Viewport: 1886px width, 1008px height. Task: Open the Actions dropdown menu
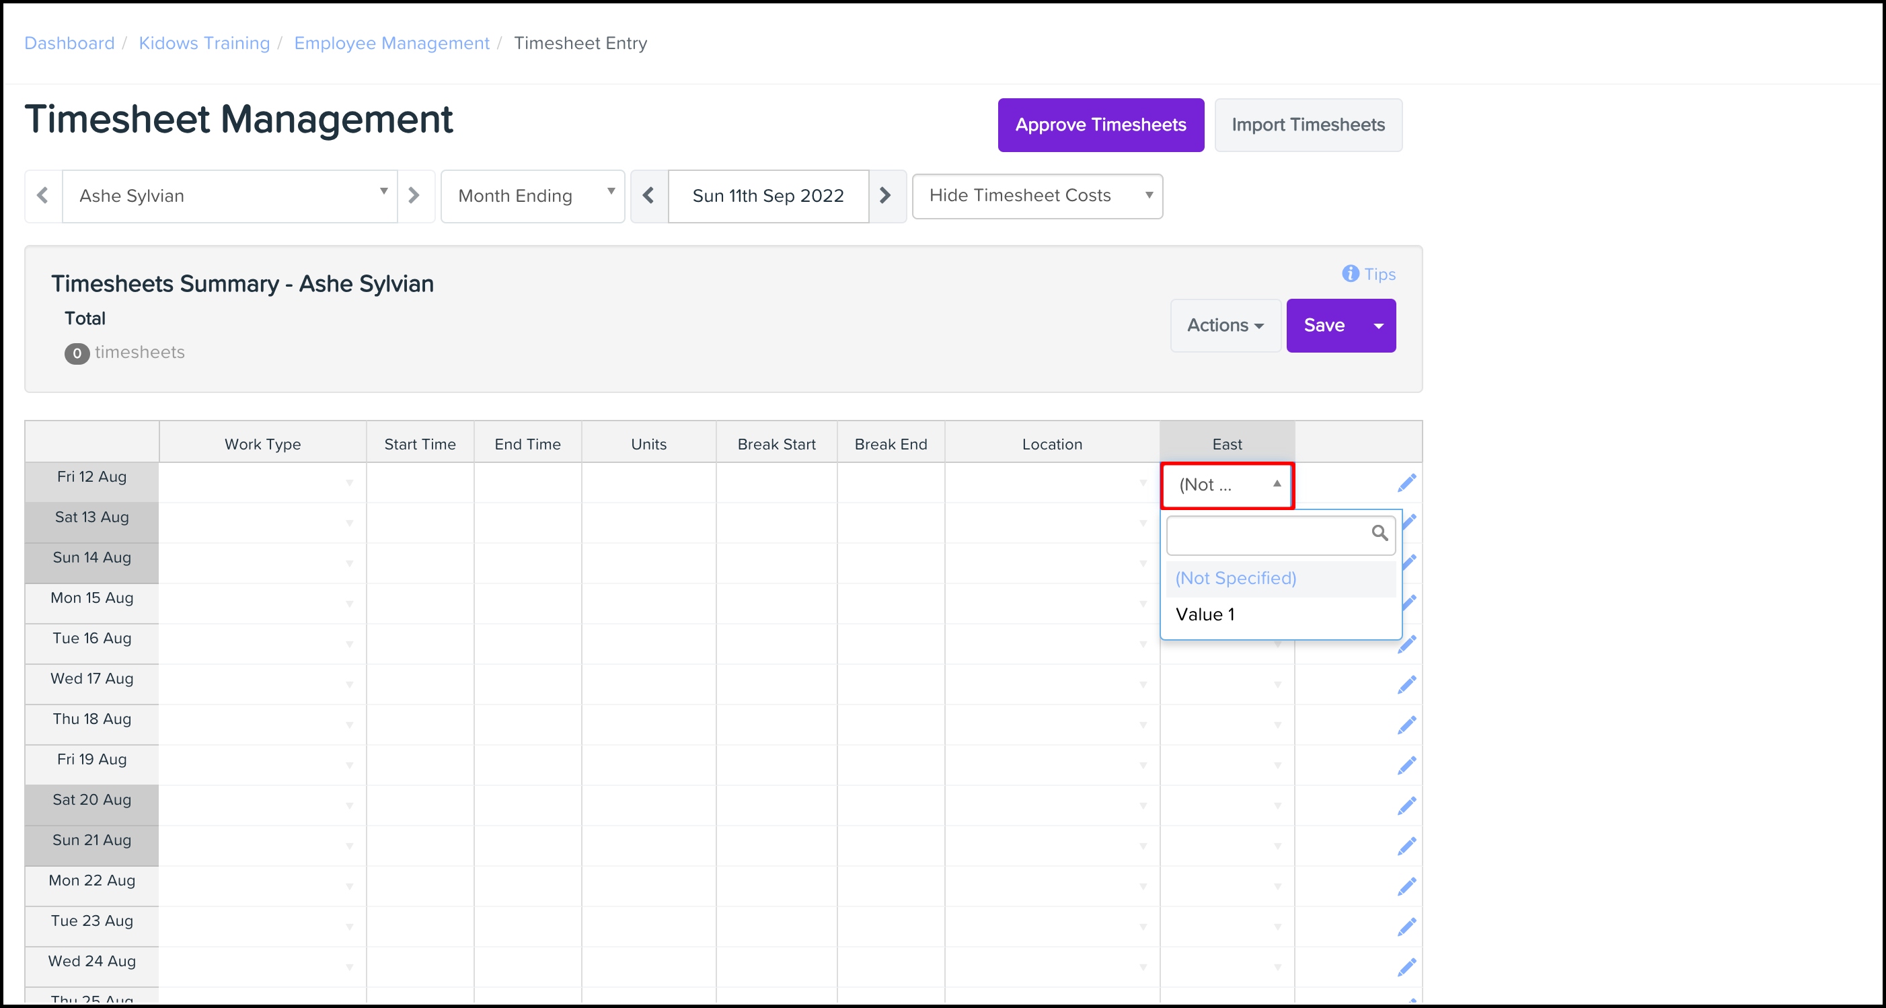click(1225, 326)
